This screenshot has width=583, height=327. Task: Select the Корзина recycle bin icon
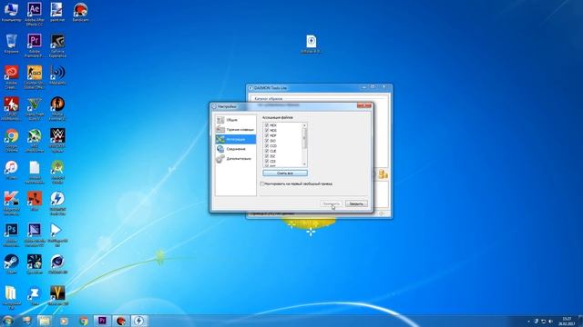point(11,44)
